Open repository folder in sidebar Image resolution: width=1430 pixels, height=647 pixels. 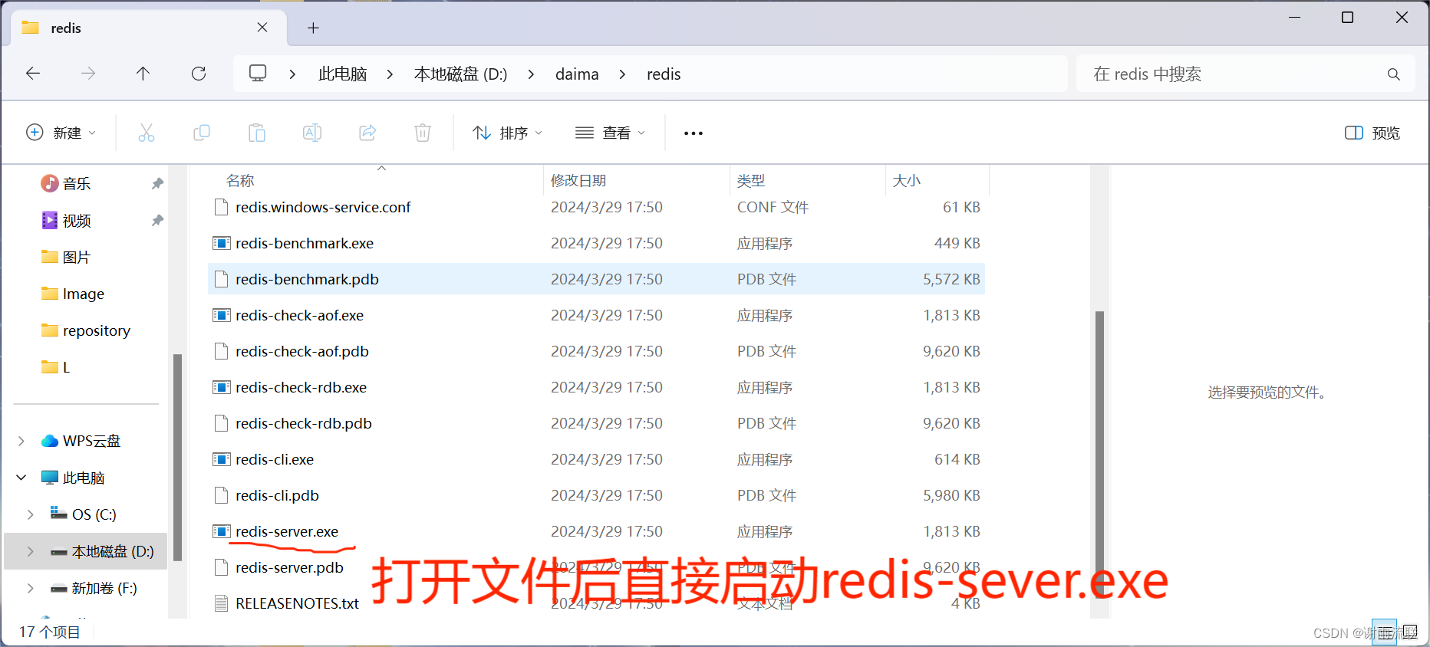click(x=86, y=330)
